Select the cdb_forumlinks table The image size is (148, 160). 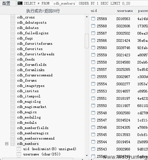click(x=31, y=70)
